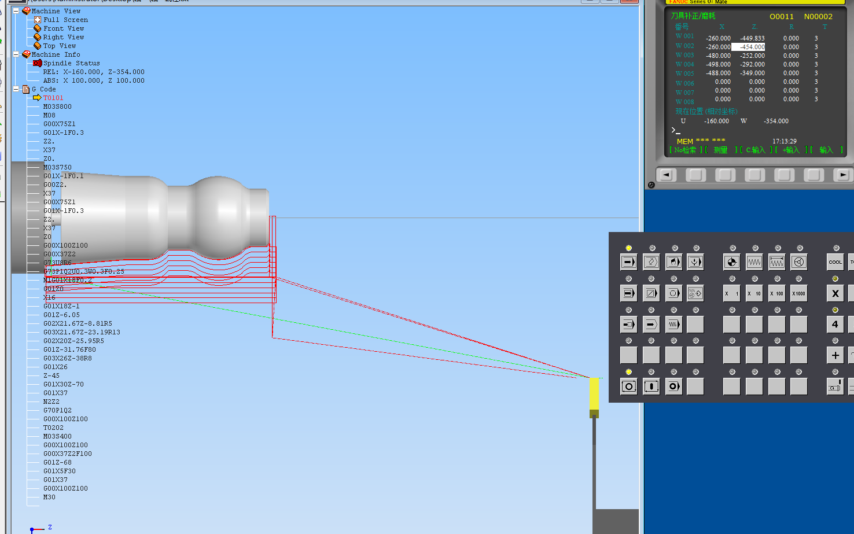Screen dimensions: 854x534
Task: Select the JOG mode button
Action: coord(754,262)
